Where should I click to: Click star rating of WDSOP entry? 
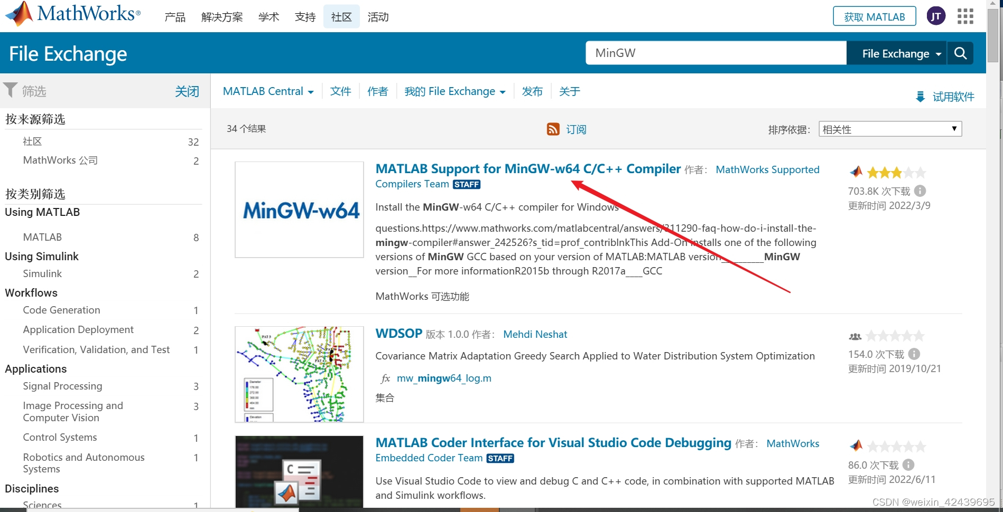895,336
